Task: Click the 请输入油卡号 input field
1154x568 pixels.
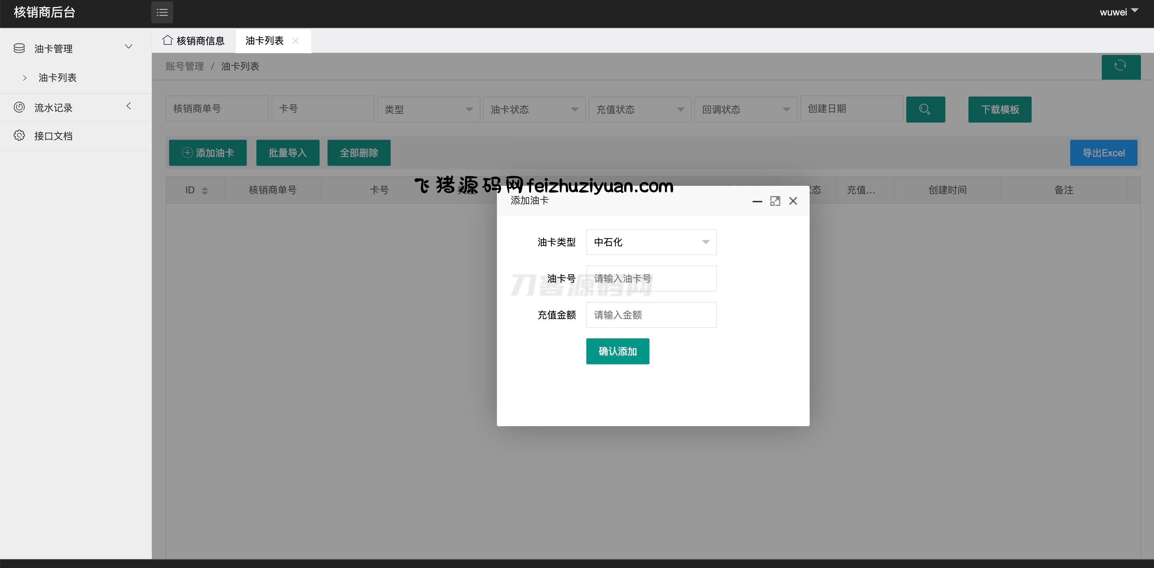Action: pos(651,279)
